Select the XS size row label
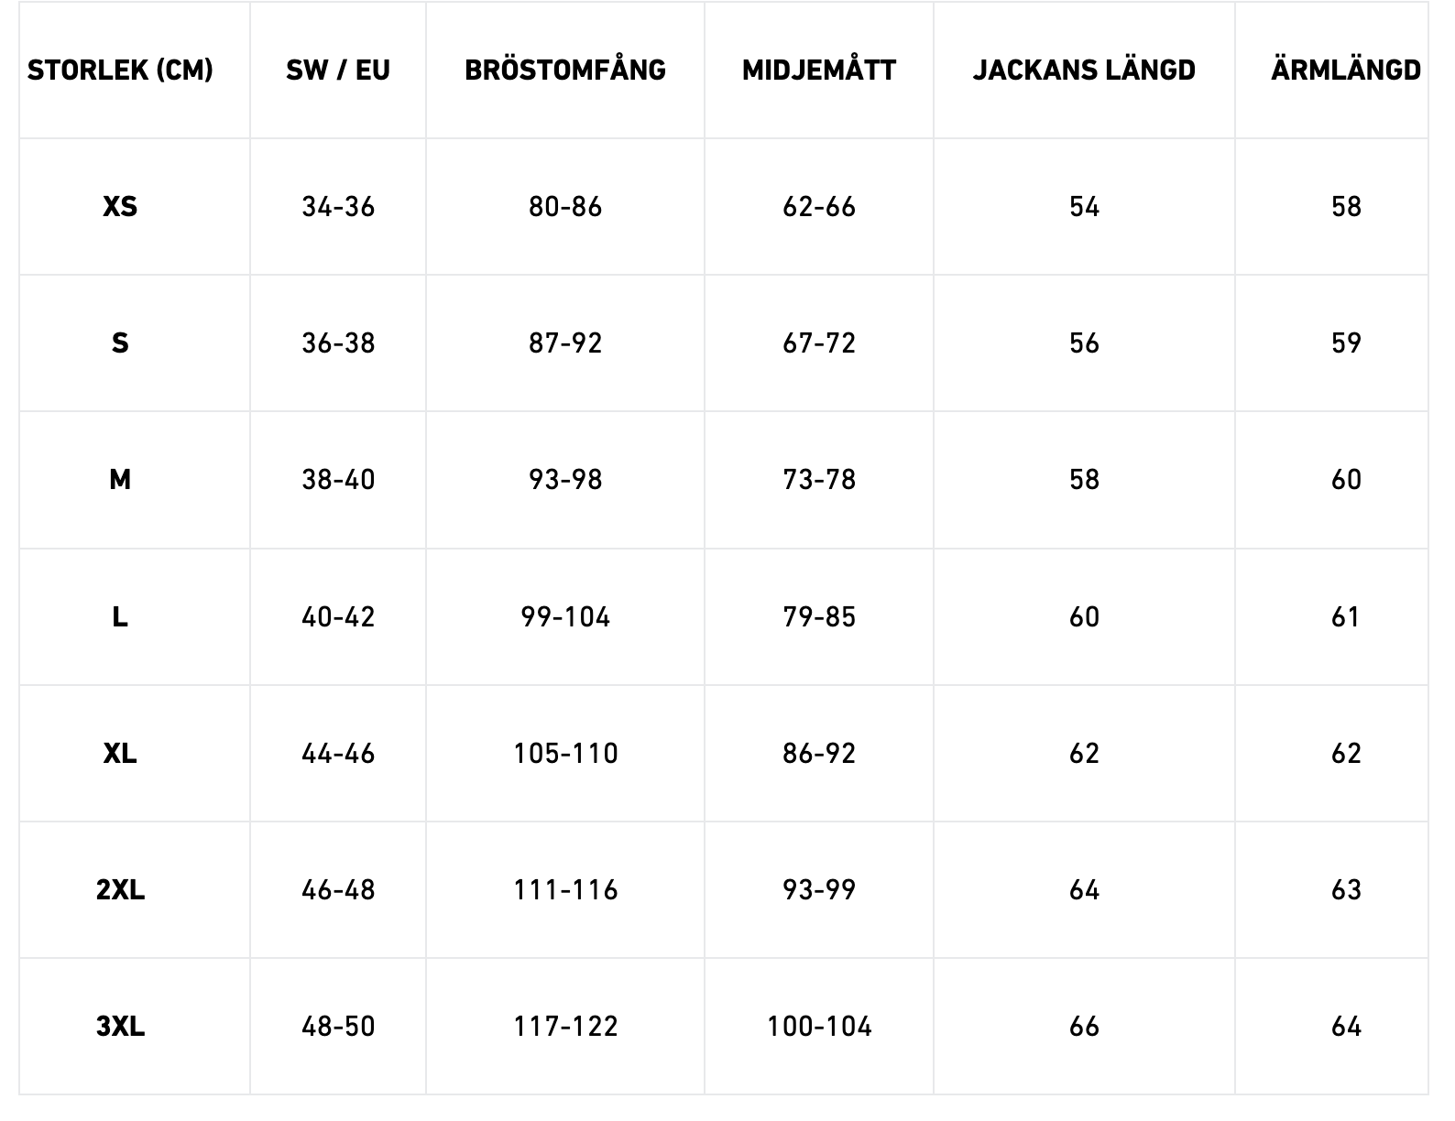Image resolution: width=1455 pixels, height=1121 pixels. click(x=120, y=207)
